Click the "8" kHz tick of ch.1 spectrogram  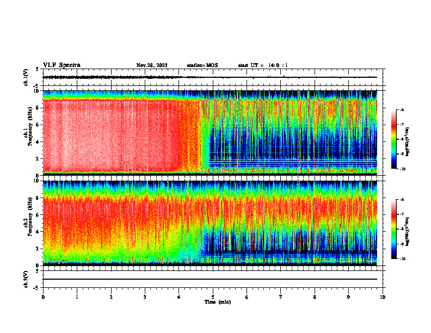click(x=38, y=108)
